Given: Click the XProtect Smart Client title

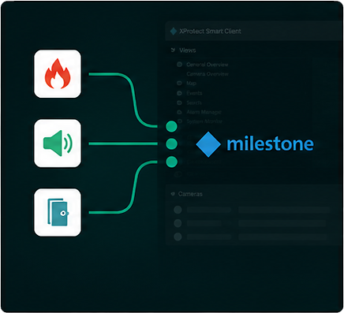Looking at the screenshot, I should pos(210,32).
